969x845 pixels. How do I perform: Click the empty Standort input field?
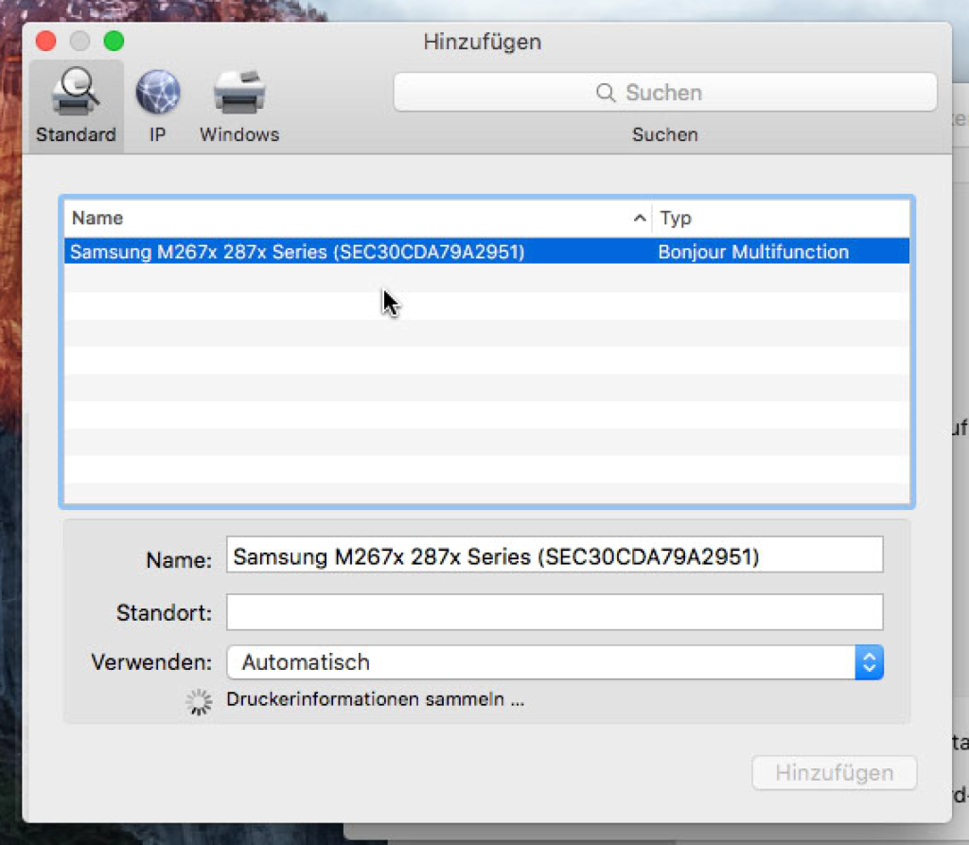(555, 612)
